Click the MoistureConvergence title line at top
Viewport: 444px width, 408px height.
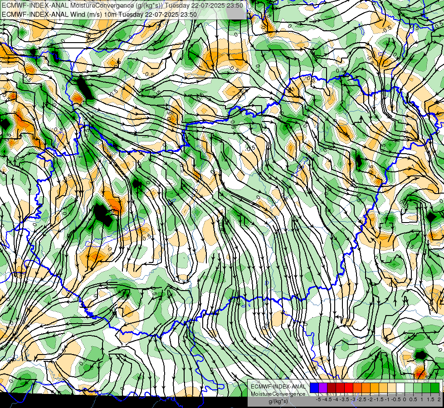tap(122, 5)
